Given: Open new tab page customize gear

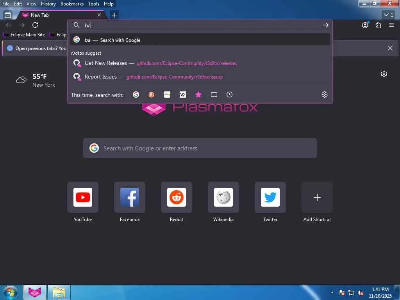Looking at the screenshot, I should pos(384,74).
